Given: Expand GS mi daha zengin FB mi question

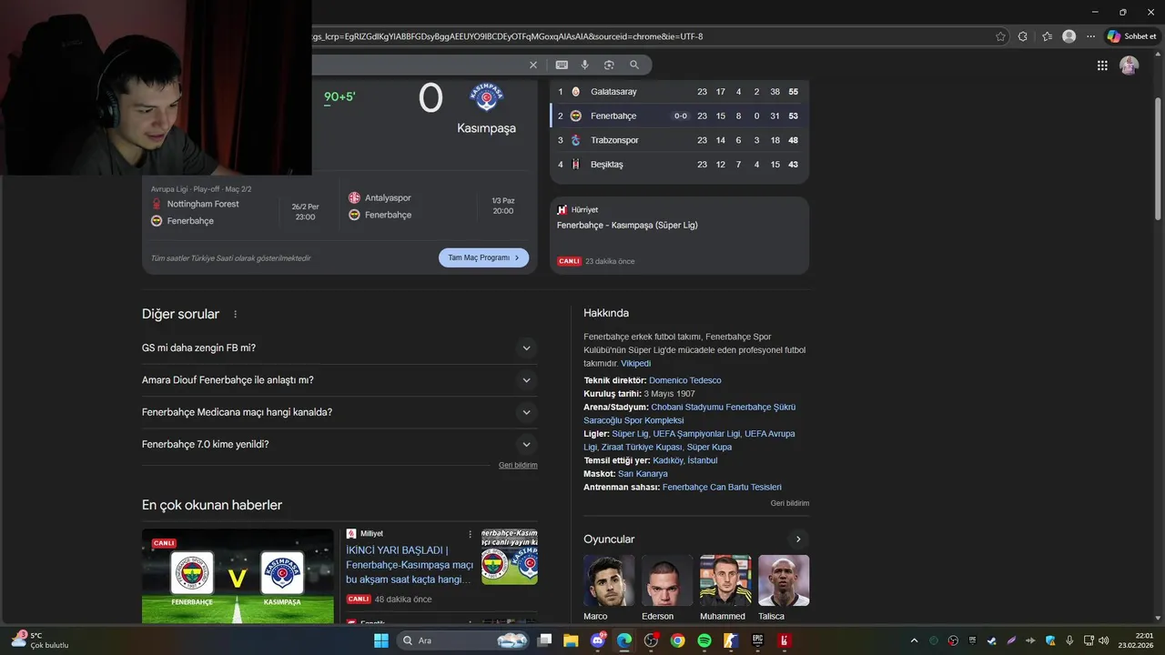Looking at the screenshot, I should [339, 348].
